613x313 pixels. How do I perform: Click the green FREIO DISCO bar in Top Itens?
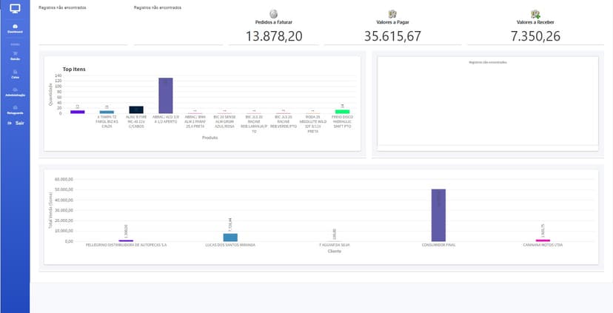click(x=342, y=112)
